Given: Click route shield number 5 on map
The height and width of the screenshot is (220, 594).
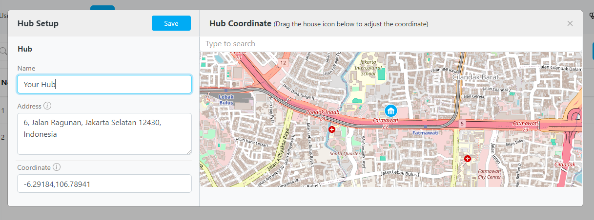Looking at the screenshot, I should click(462, 125).
